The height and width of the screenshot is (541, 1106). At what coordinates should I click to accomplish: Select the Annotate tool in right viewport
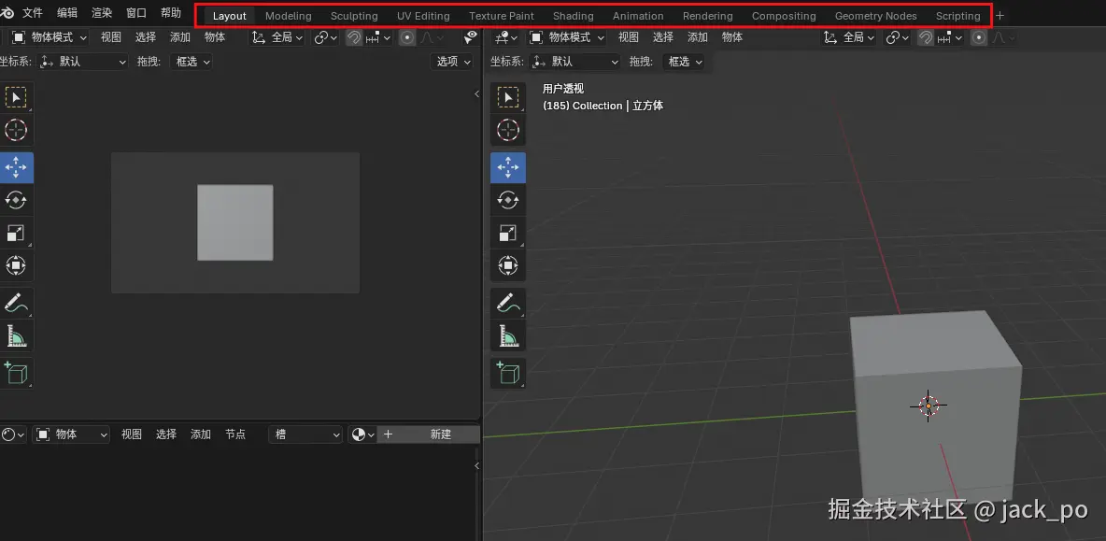click(x=508, y=303)
